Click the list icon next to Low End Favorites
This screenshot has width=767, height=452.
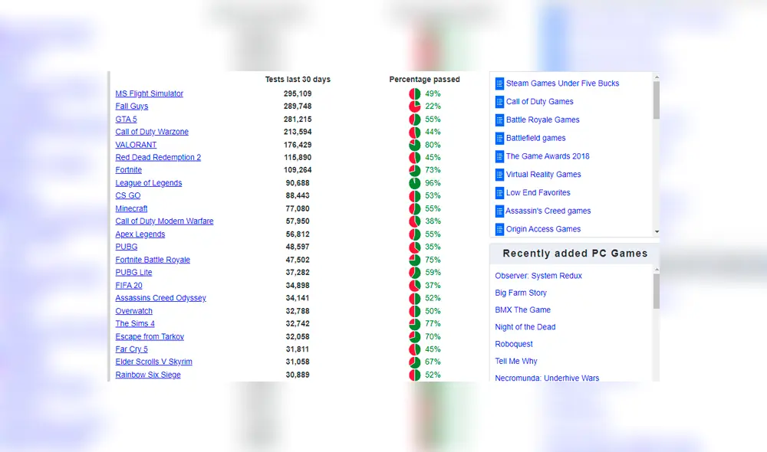(499, 193)
